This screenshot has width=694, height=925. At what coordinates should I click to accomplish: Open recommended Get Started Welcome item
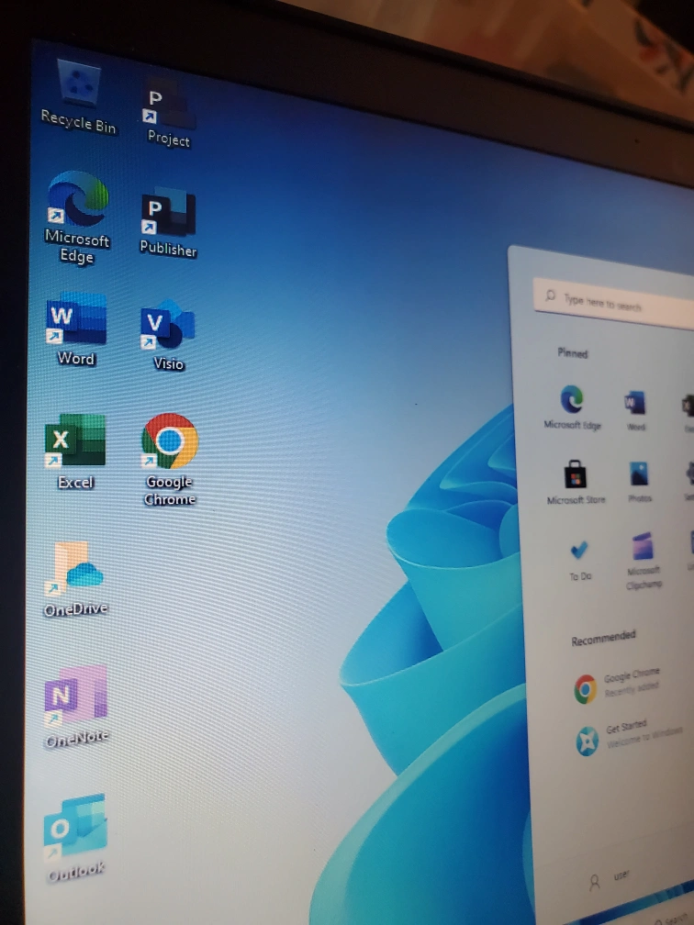coord(629,738)
